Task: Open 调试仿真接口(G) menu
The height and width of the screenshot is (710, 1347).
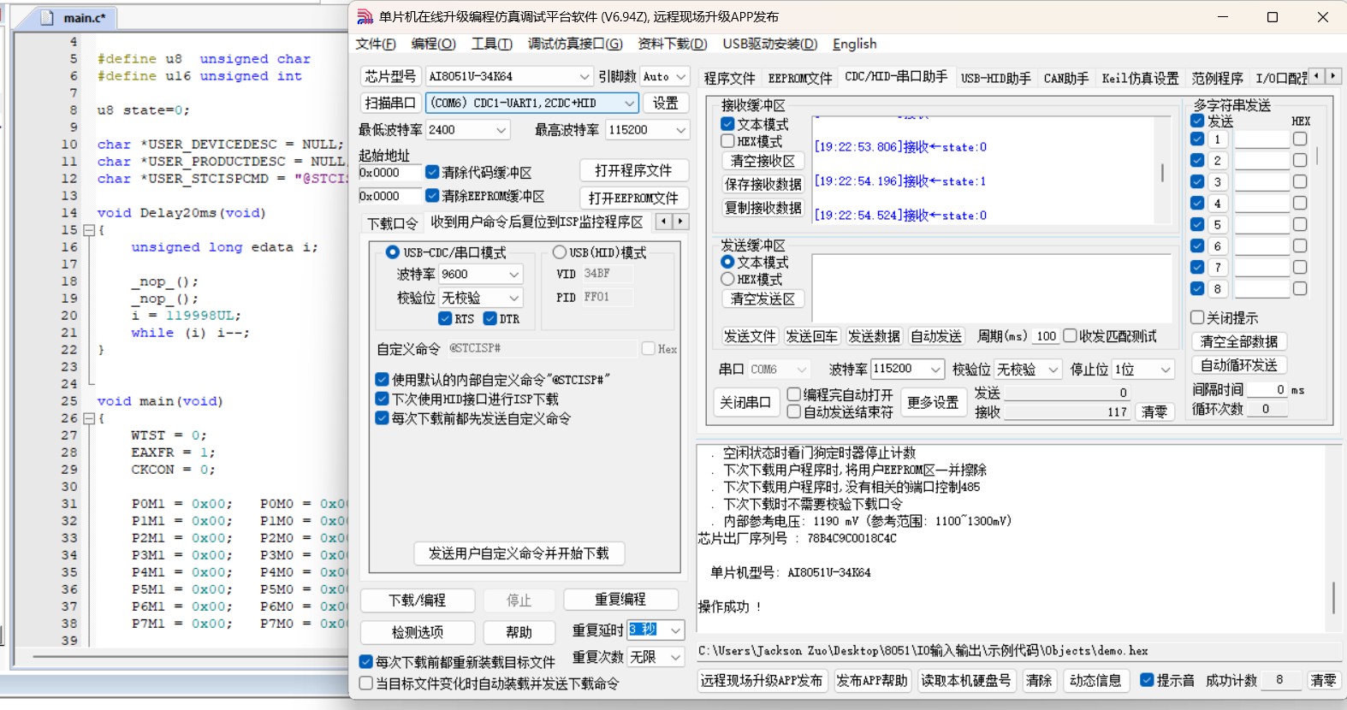Action: coord(575,44)
